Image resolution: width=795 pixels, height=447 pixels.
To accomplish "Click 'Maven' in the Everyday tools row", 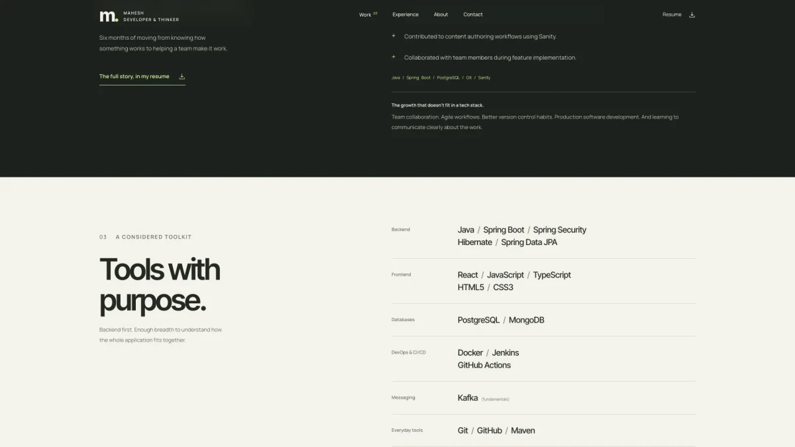I will 523,430.
